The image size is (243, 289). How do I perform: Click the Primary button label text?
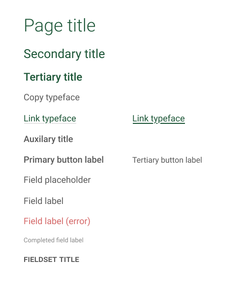[63, 160]
